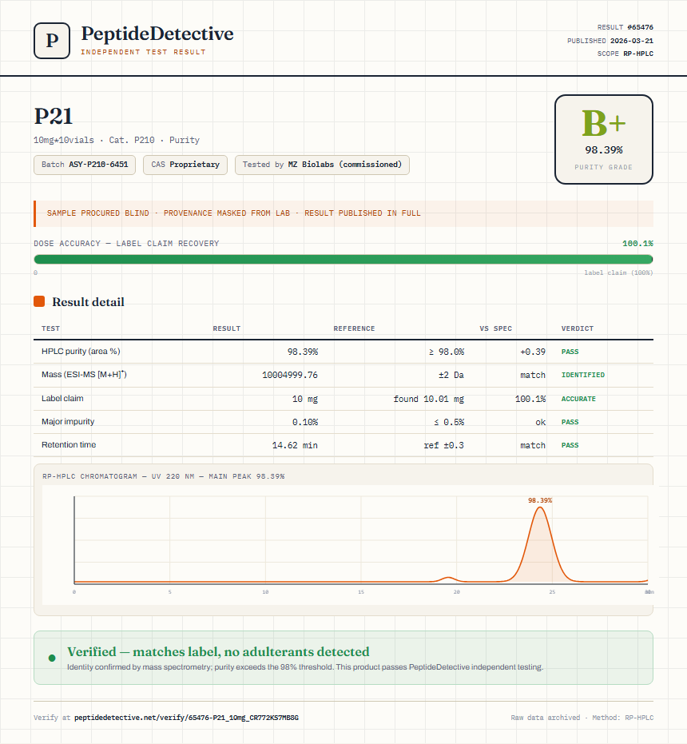Click the ±2 Da reference cell
This screenshot has width=687, height=744.
[x=451, y=375]
